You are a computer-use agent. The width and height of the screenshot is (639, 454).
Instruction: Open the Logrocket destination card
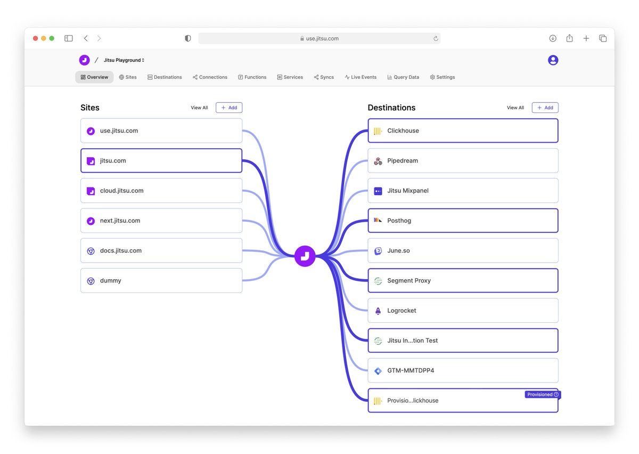(463, 311)
